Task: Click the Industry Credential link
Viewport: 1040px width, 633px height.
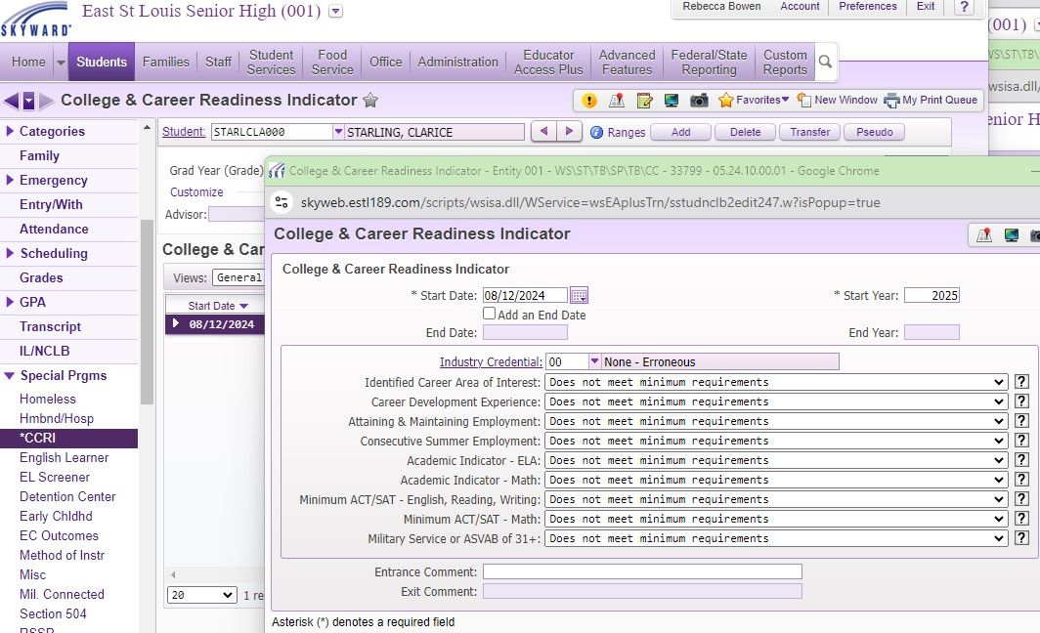Action: 490,362
